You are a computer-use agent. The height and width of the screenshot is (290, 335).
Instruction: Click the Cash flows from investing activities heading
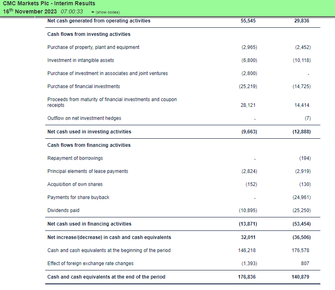click(x=89, y=34)
